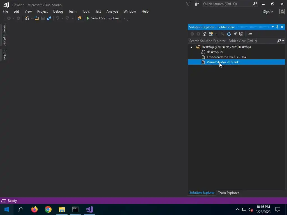Click the Back arrow in Solution Explorer
The height and width of the screenshot is (215, 287).
pyautogui.click(x=192, y=34)
